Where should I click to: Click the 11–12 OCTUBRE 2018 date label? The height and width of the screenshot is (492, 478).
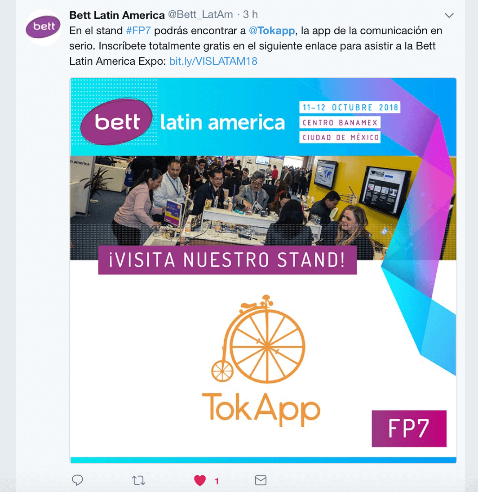click(350, 107)
